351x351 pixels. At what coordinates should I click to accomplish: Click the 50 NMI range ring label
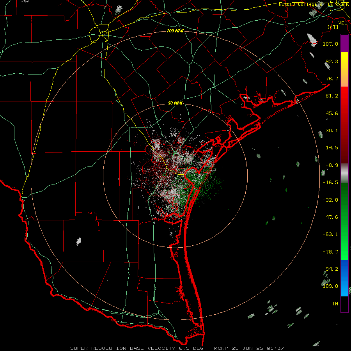coord(175,103)
